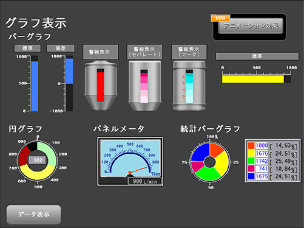Click the バーグラフ section heading
Image resolution: width=304 pixels, height=228 pixels.
coord(30,36)
